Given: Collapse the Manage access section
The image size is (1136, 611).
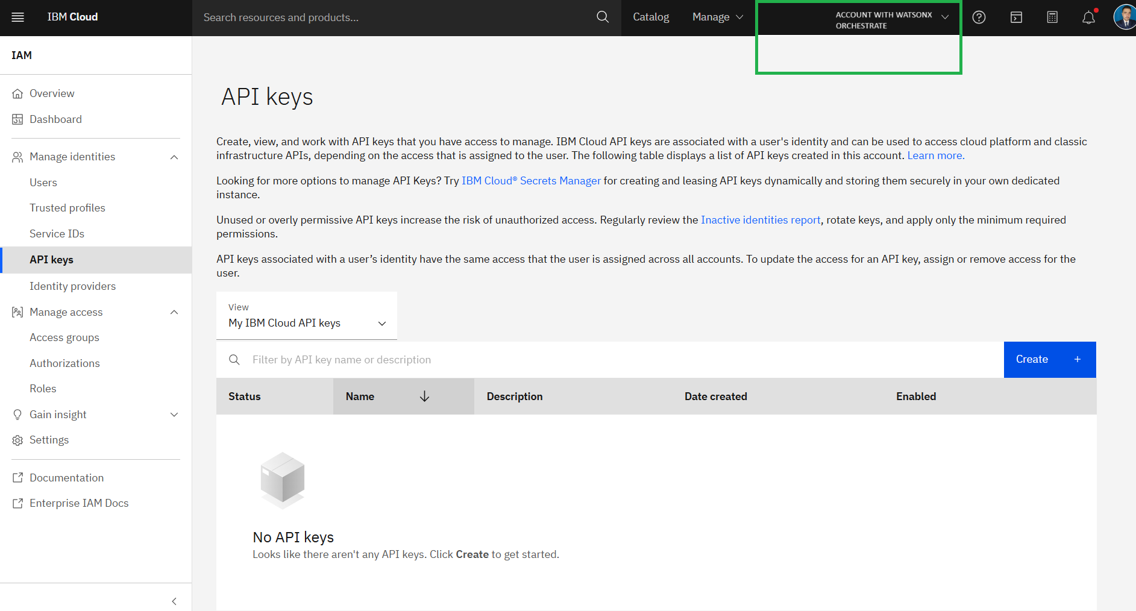Looking at the screenshot, I should tap(174, 312).
